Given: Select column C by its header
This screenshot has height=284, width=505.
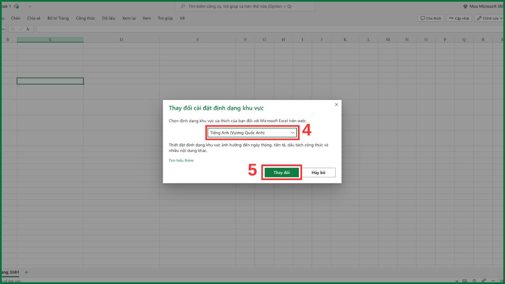Looking at the screenshot, I should (x=50, y=39).
